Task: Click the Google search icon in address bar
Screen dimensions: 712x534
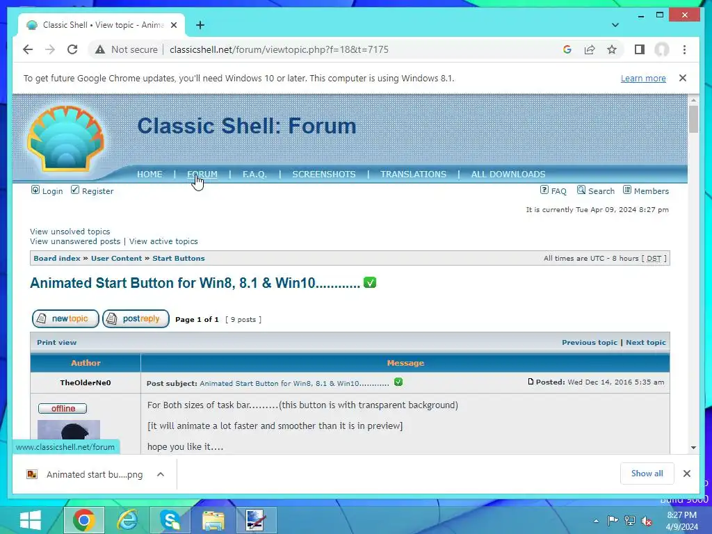Action: coord(567,49)
